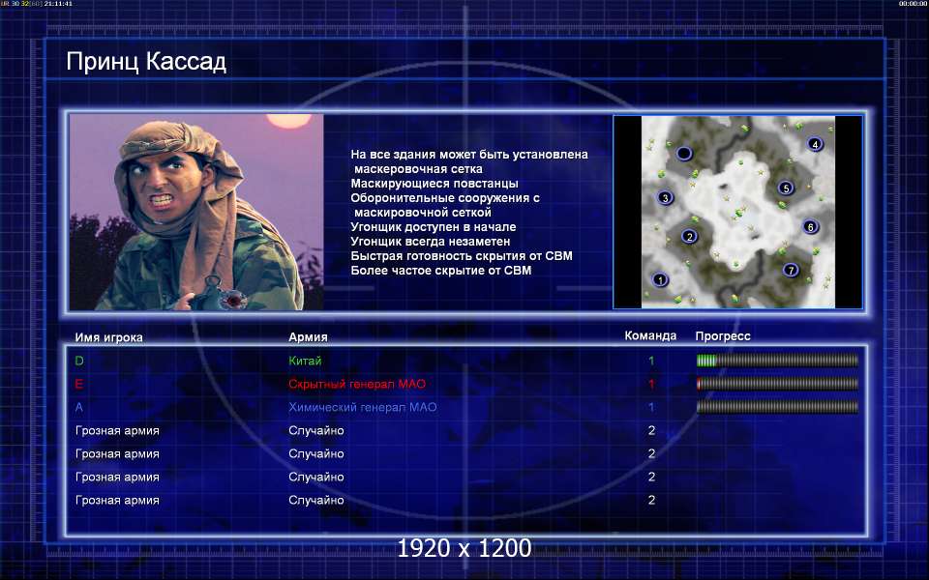Image resolution: width=929 pixels, height=580 pixels.
Task: Click the "Прогресс" column header
Action: (723, 336)
